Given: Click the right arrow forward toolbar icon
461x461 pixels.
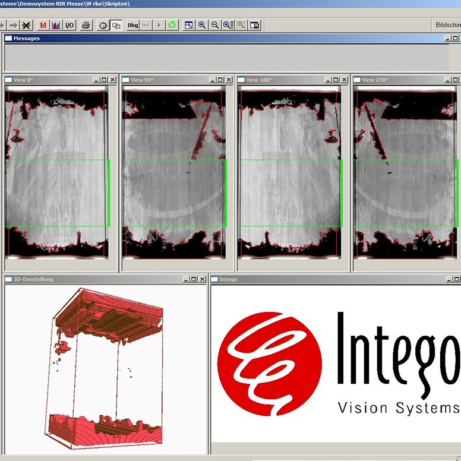Looking at the screenshot, I should 13,26.
